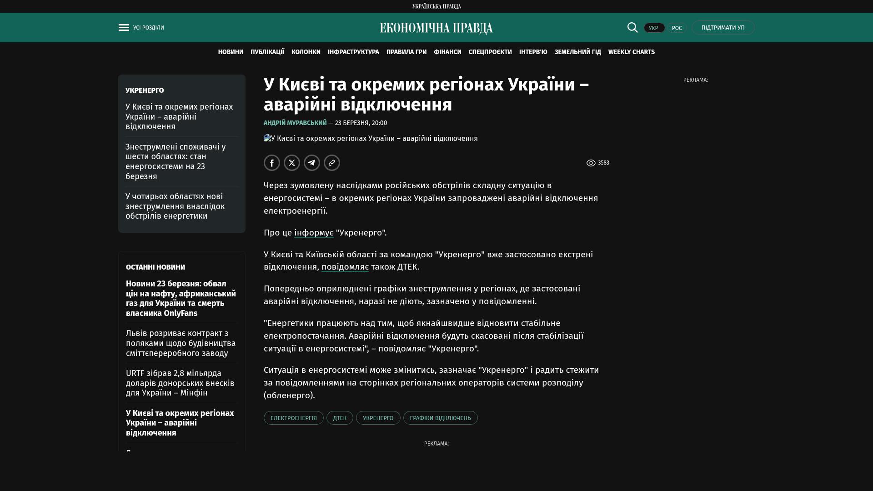Image resolution: width=873 pixels, height=491 pixels.
Task: Share the article on X (Twitter)
Action: [292, 163]
